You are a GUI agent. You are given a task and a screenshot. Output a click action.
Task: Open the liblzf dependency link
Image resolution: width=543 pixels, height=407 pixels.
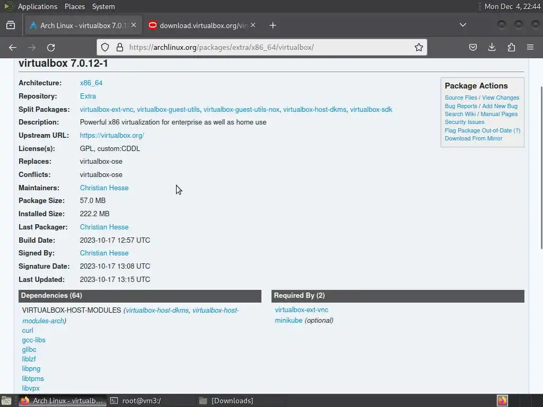click(x=29, y=359)
